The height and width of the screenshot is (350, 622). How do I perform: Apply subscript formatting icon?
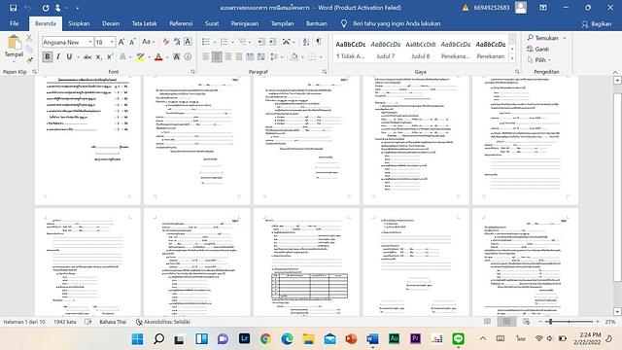click(99, 57)
